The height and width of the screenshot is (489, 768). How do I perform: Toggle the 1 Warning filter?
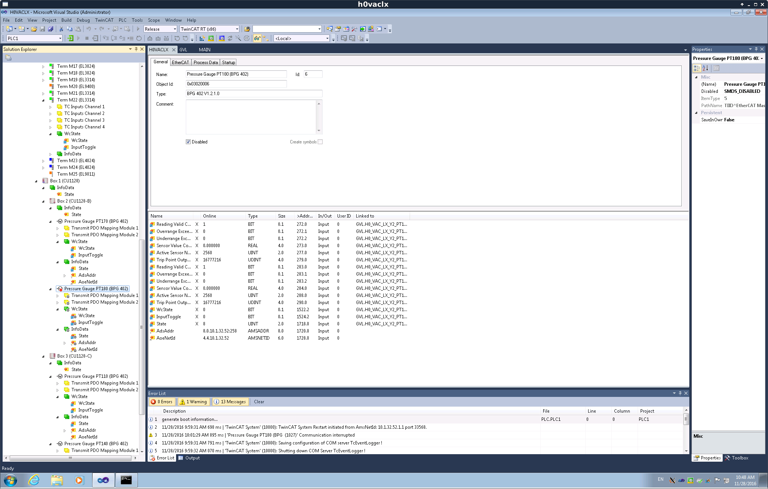click(193, 402)
